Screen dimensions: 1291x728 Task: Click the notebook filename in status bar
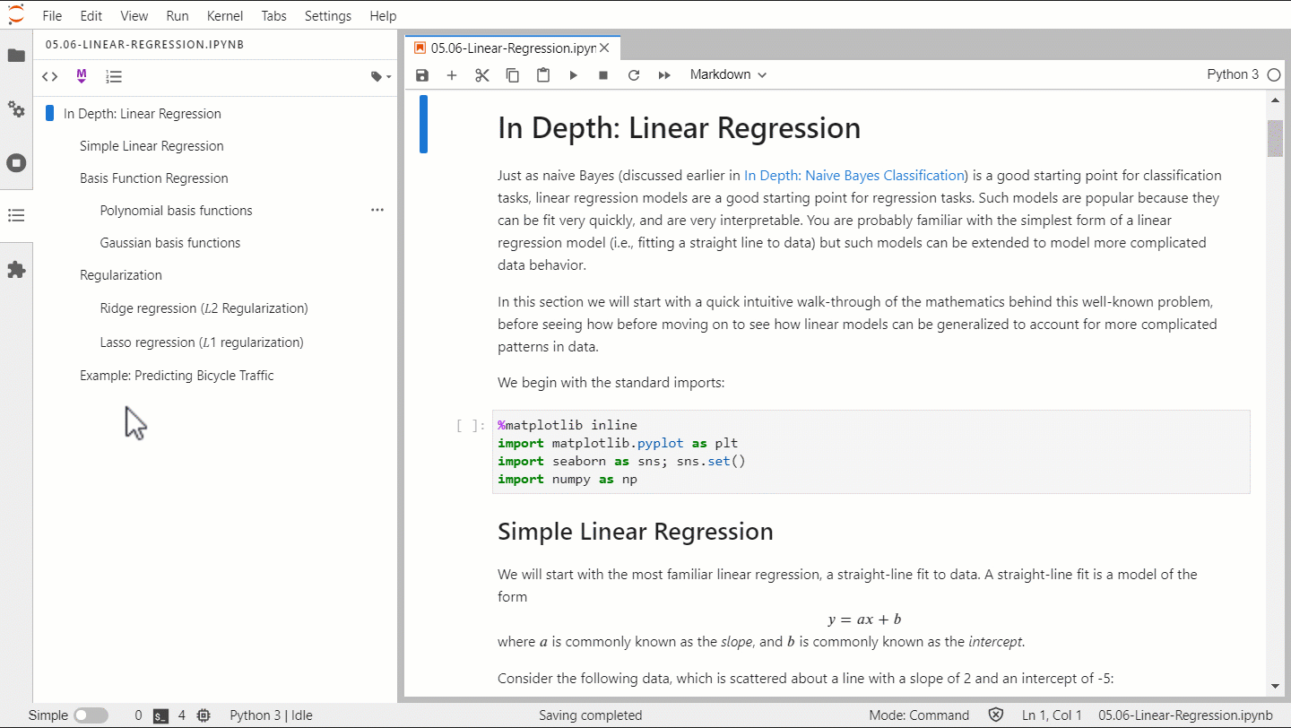tap(1185, 715)
